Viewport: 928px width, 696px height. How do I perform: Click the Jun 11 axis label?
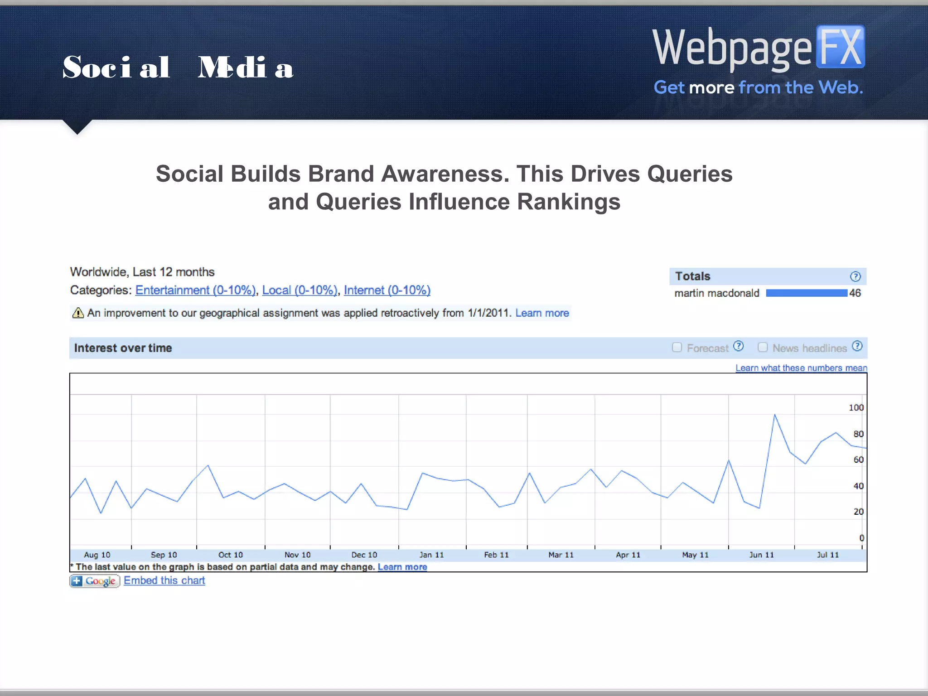pos(762,555)
